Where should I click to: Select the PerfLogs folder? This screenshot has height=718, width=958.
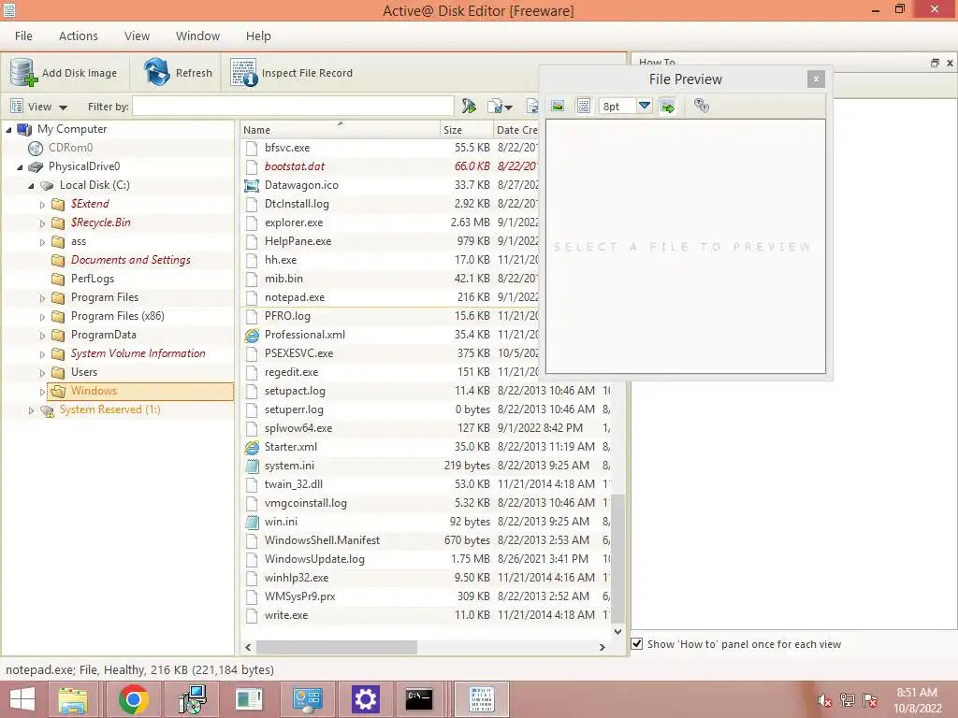coord(93,279)
